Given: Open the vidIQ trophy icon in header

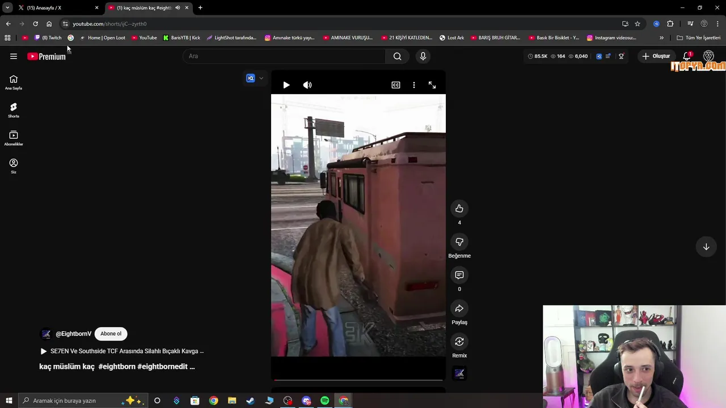Looking at the screenshot, I should pos(621,56).
